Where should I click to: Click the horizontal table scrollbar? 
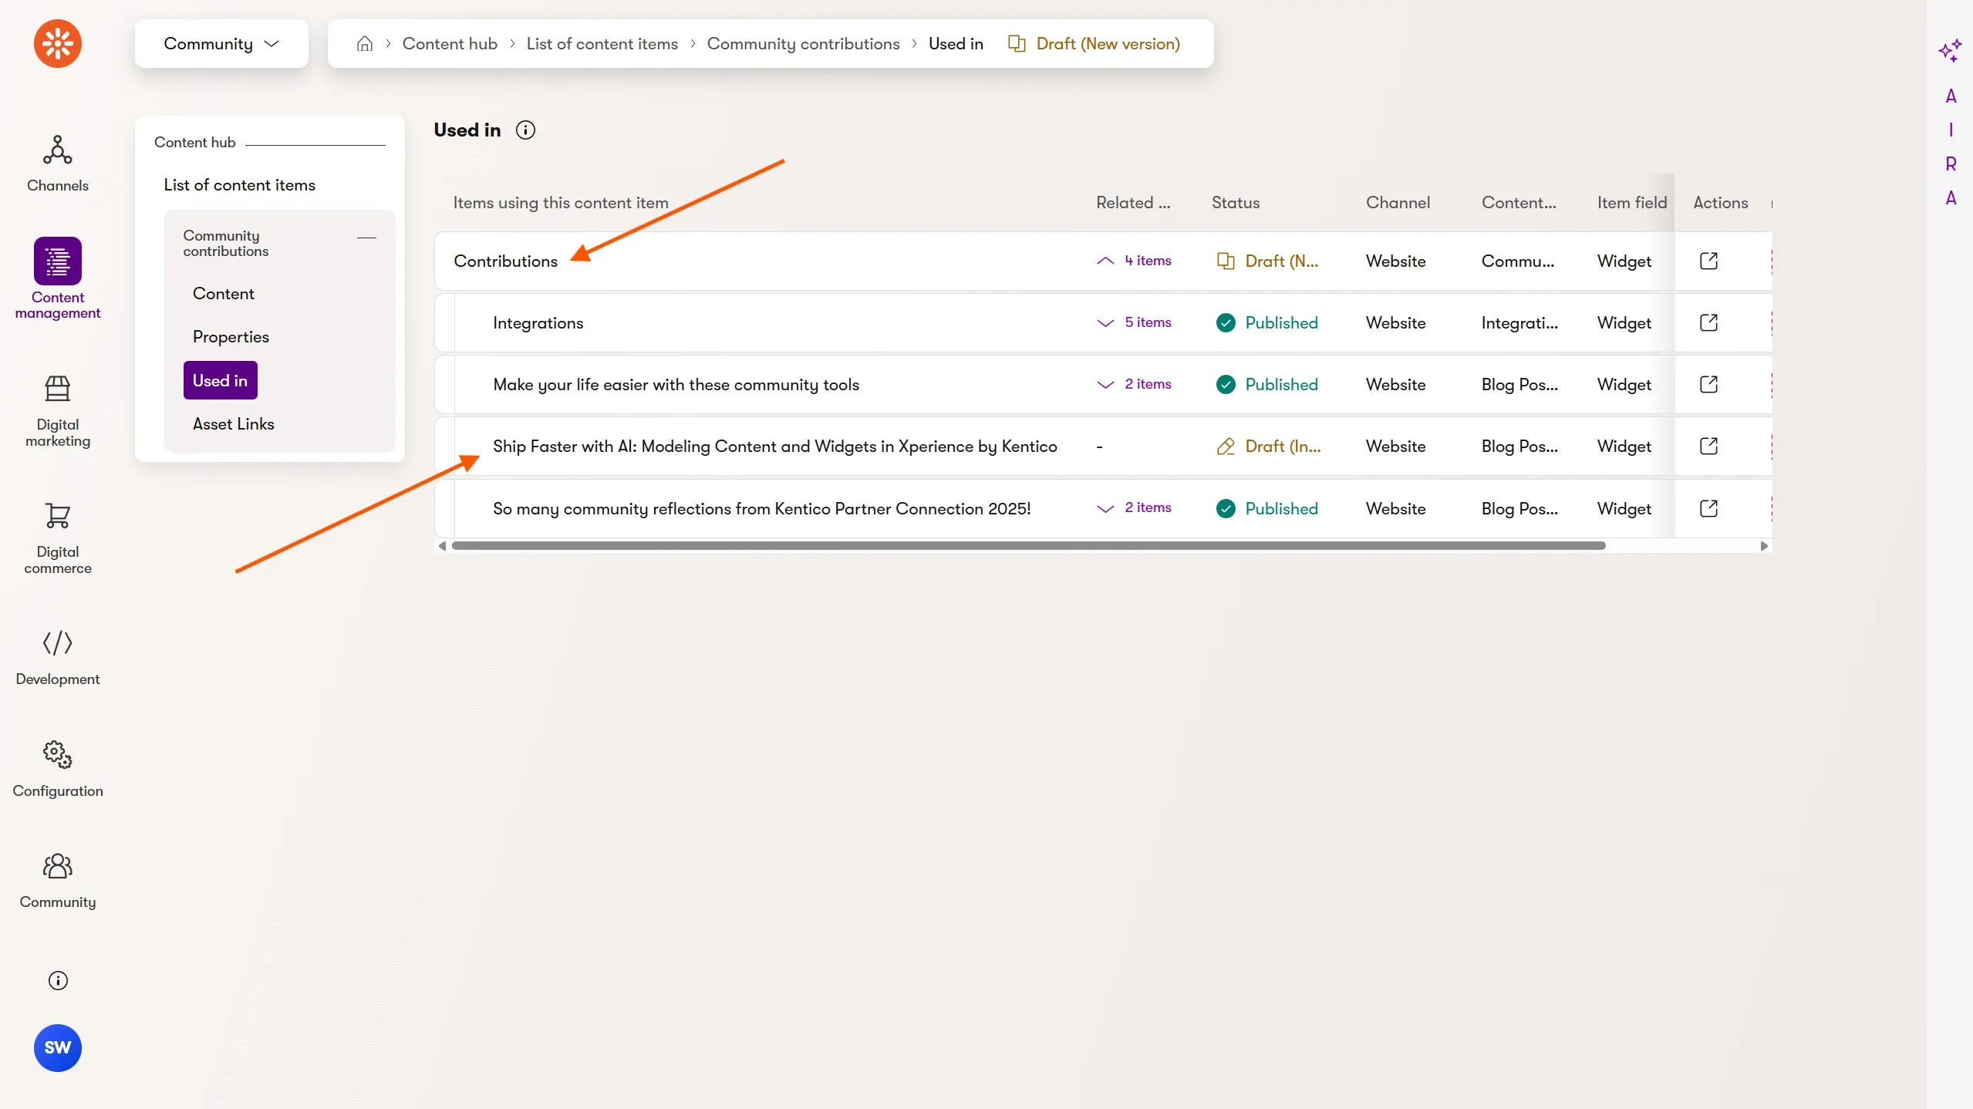[x=1027, y=546]
